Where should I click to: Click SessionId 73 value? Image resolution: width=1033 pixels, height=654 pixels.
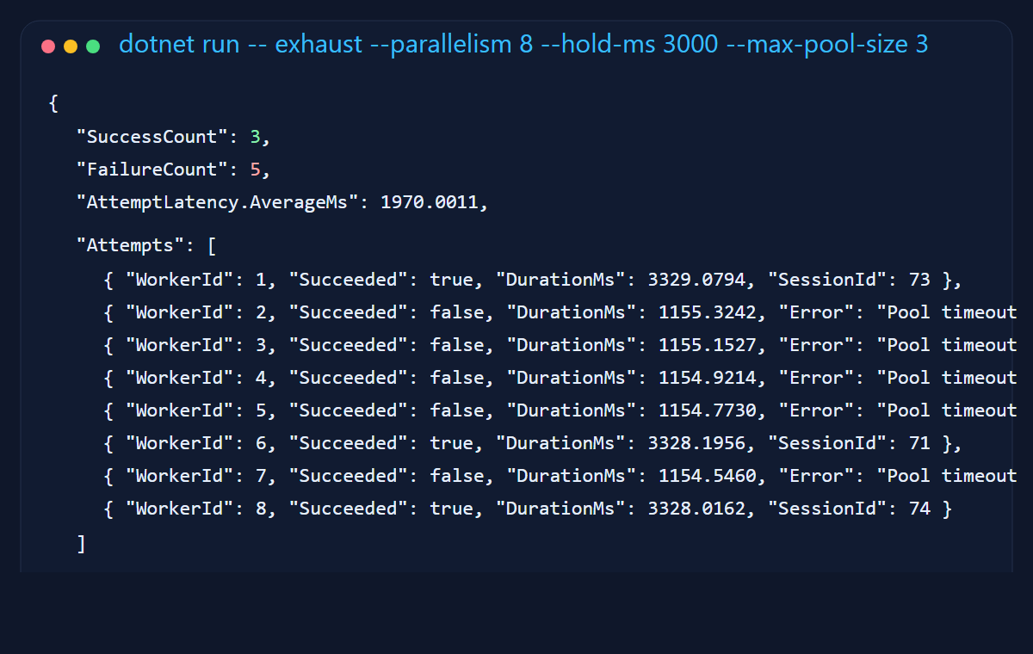(x=919, y=280)
